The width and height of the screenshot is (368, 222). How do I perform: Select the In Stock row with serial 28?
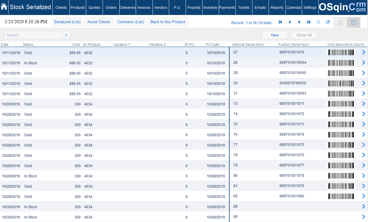coord(184,63)
